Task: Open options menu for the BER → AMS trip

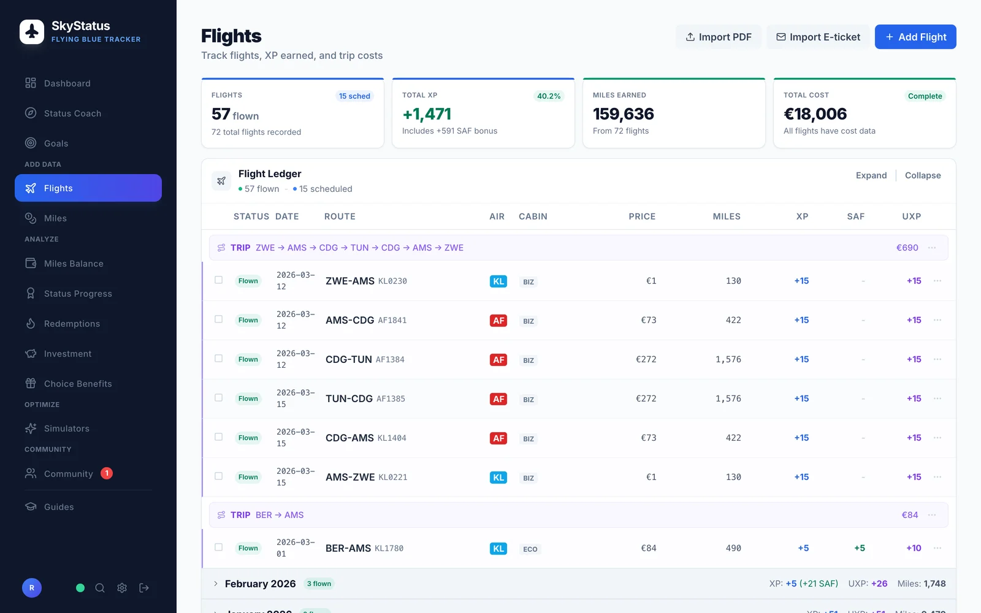Action: click(x=932, y=515)
